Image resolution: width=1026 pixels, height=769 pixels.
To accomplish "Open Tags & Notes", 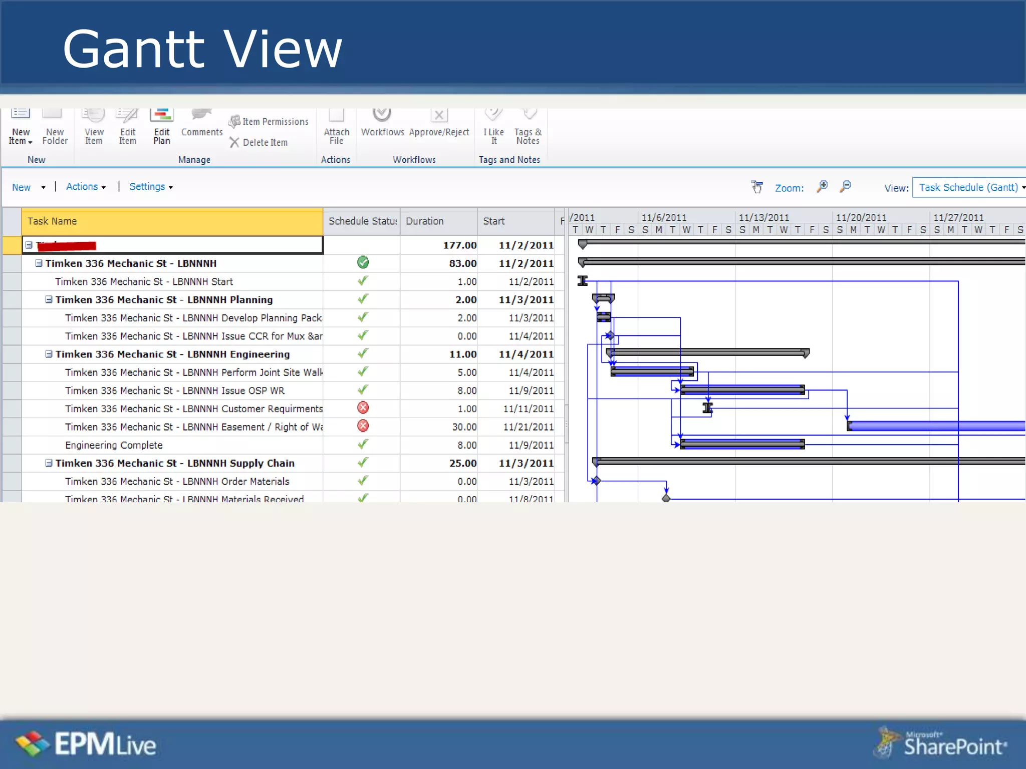I will 528,128.
